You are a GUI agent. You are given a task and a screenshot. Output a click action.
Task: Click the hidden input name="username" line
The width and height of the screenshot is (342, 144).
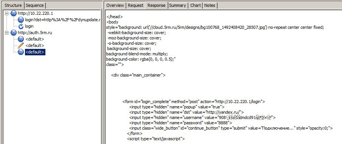click(202, 117)
